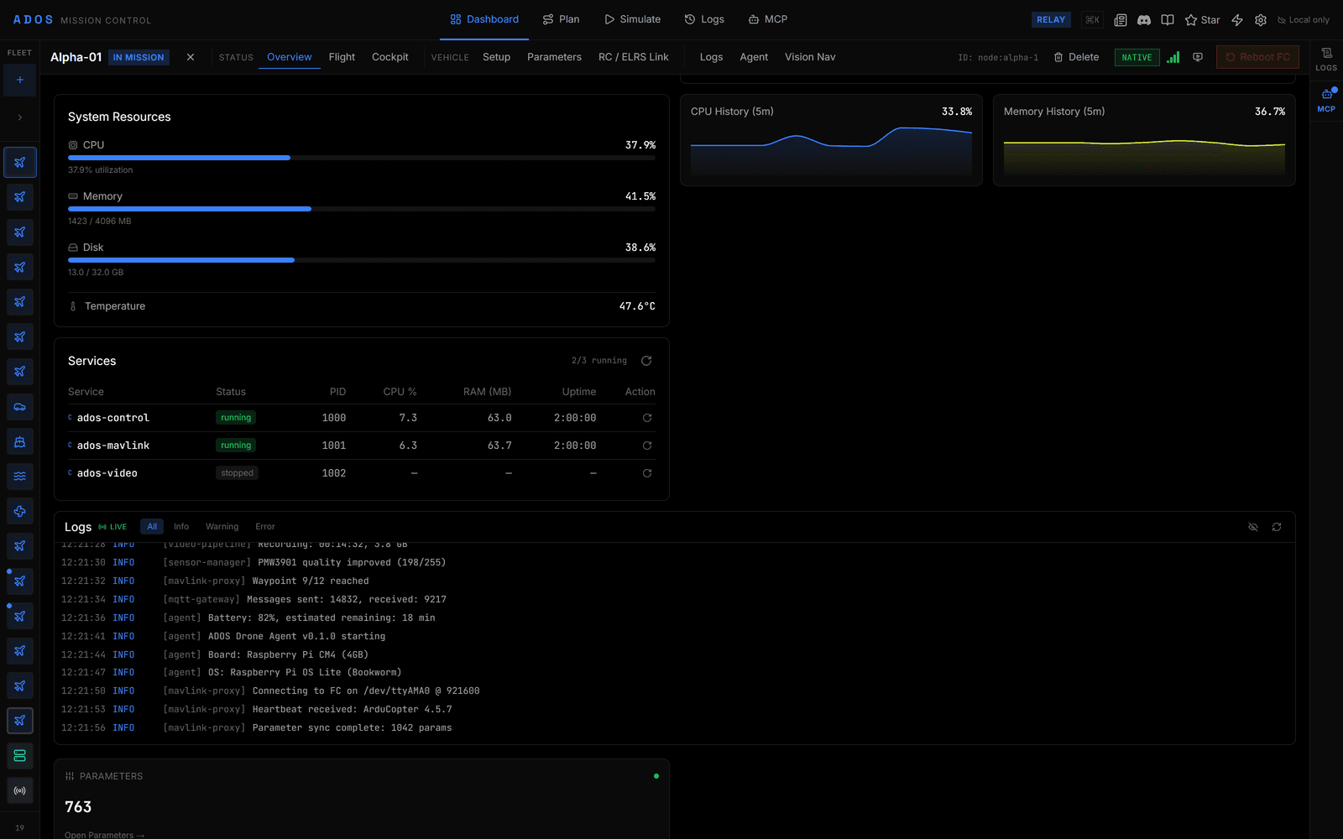
Task: Expand the fleet sidebar with chevron
Action: pos(19,117)
